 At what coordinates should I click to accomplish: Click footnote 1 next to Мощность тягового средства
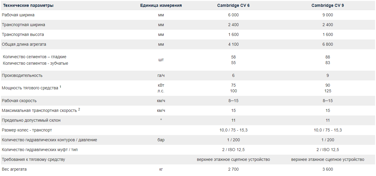pyautogui.click(x=60, y=87)
